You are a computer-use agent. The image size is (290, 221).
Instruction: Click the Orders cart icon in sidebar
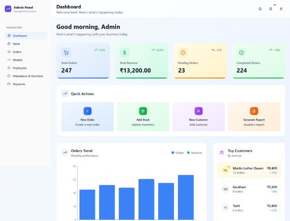[9, 52]
